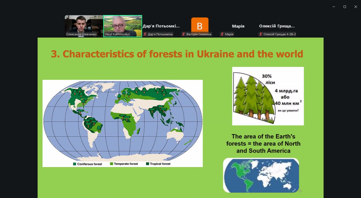This screenshot has height=198, width=361.
Task: Click the orange B avatar tile
Action: pos(200,25)
